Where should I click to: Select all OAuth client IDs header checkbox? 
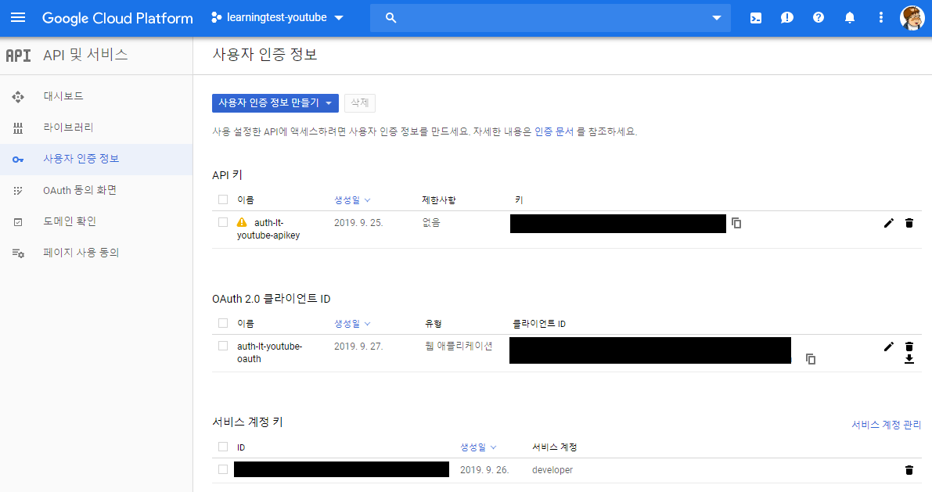223,323
